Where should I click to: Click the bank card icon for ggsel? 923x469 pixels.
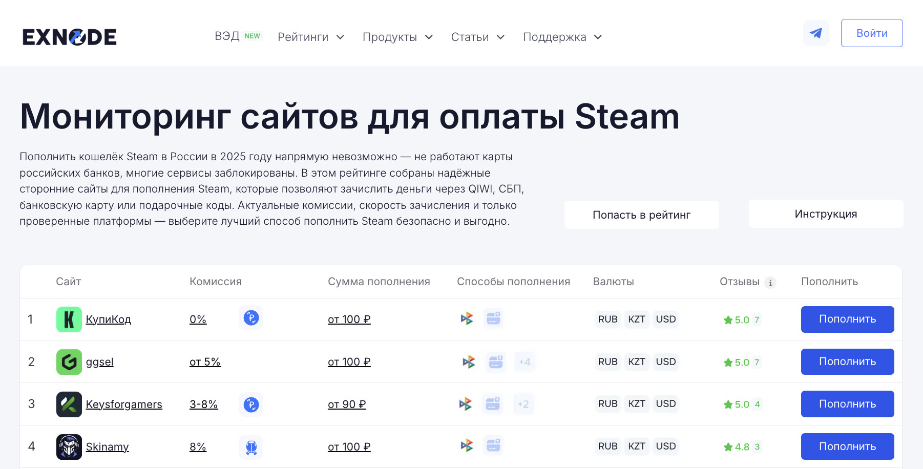click(496, 362)
